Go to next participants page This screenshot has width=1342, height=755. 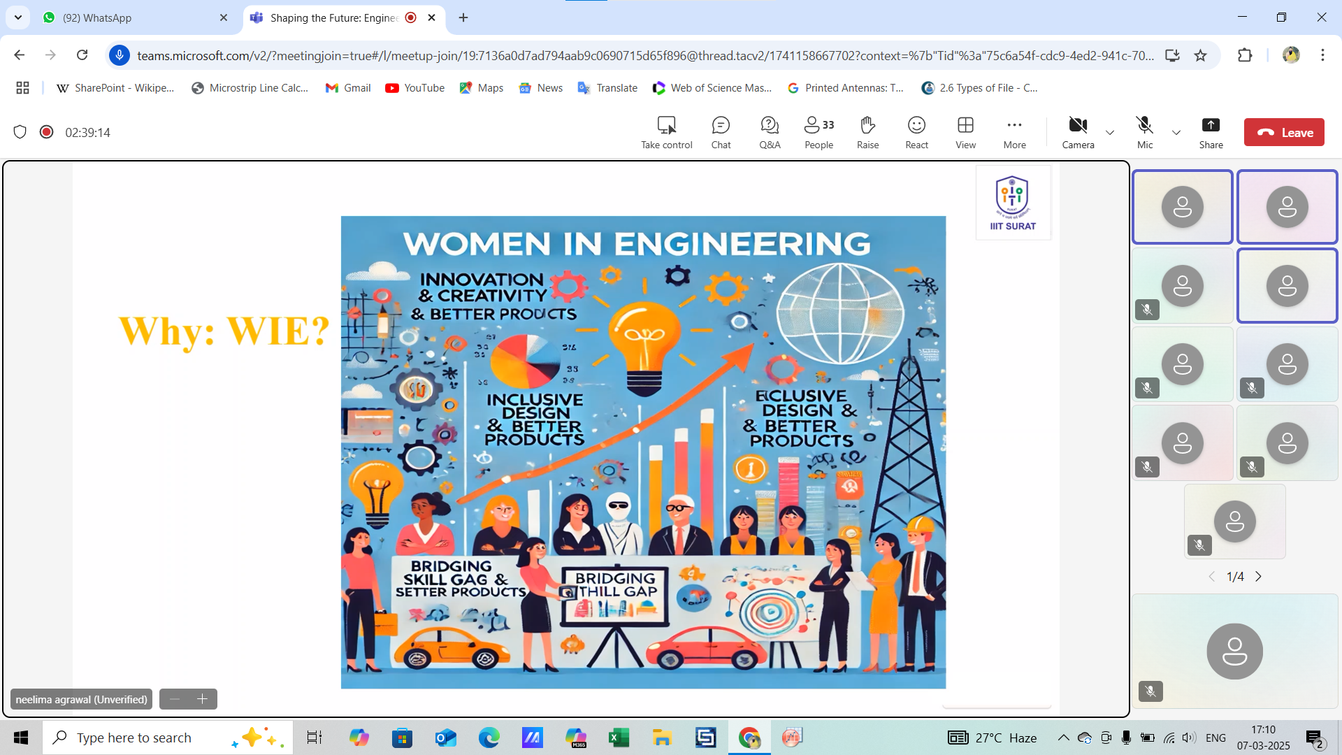[1259, 577]
